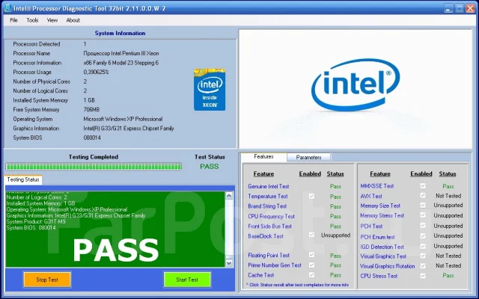Click Pass status of Front Side Bus Test
This screenshot has width=479, height=299.
(335, 226)
